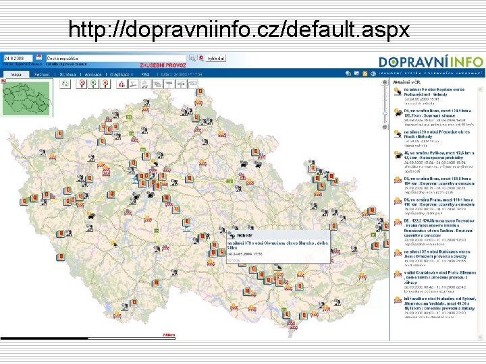Screen dimensions: 486x364
Task: Switch to the Mapa tab
Action: pos(16,75)
